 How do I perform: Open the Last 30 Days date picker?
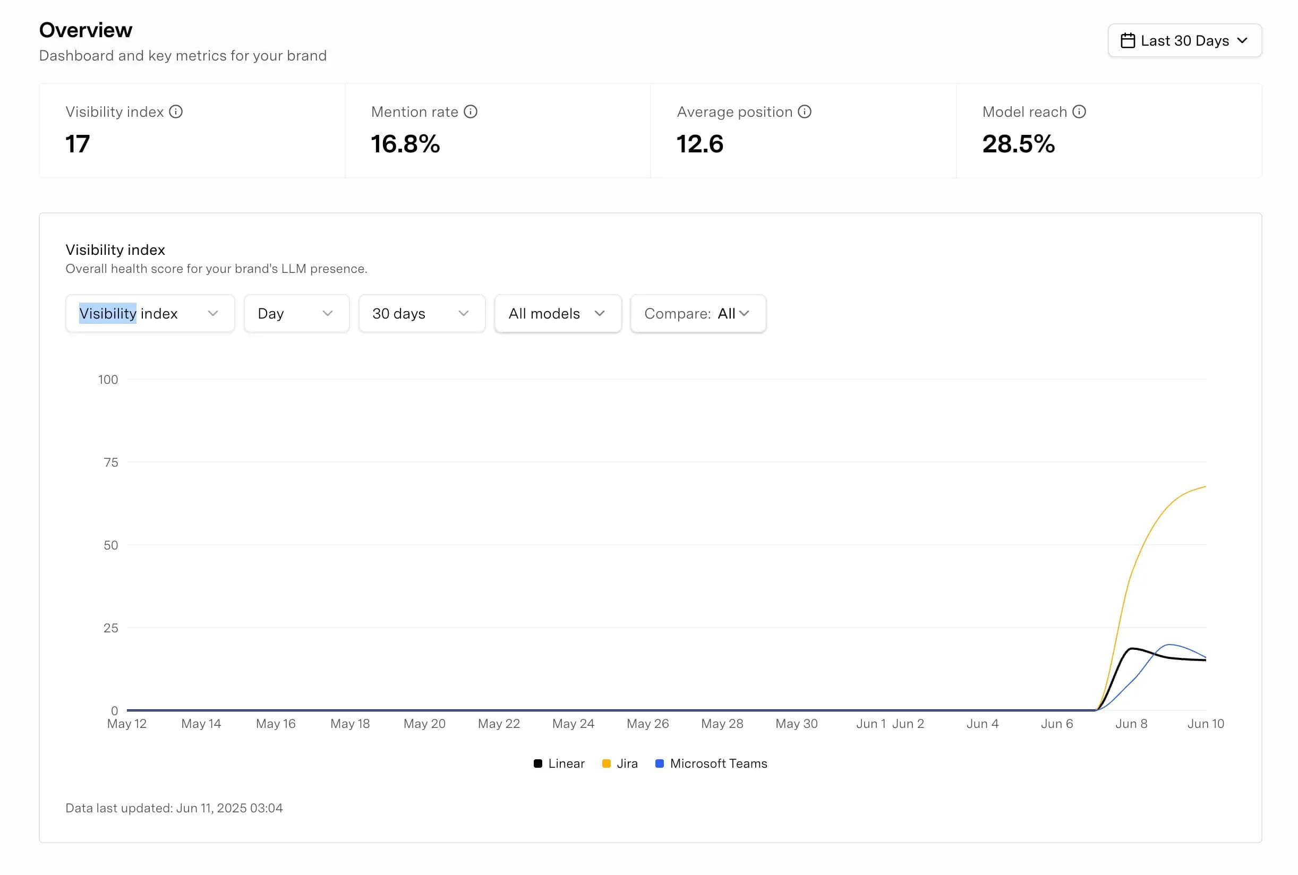coord(1184,40)
